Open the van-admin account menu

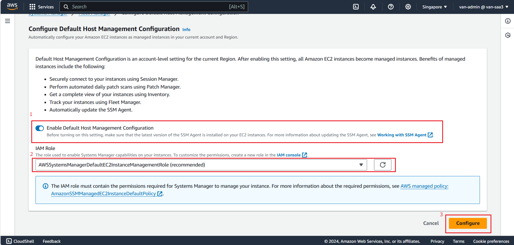[484, 7]
